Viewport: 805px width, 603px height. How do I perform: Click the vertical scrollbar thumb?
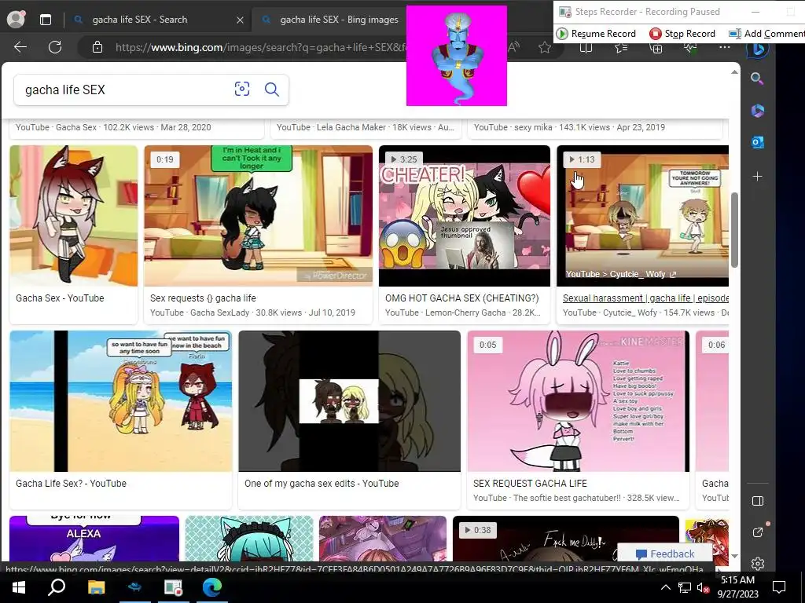pyautogui.click(x=735, y=230)
